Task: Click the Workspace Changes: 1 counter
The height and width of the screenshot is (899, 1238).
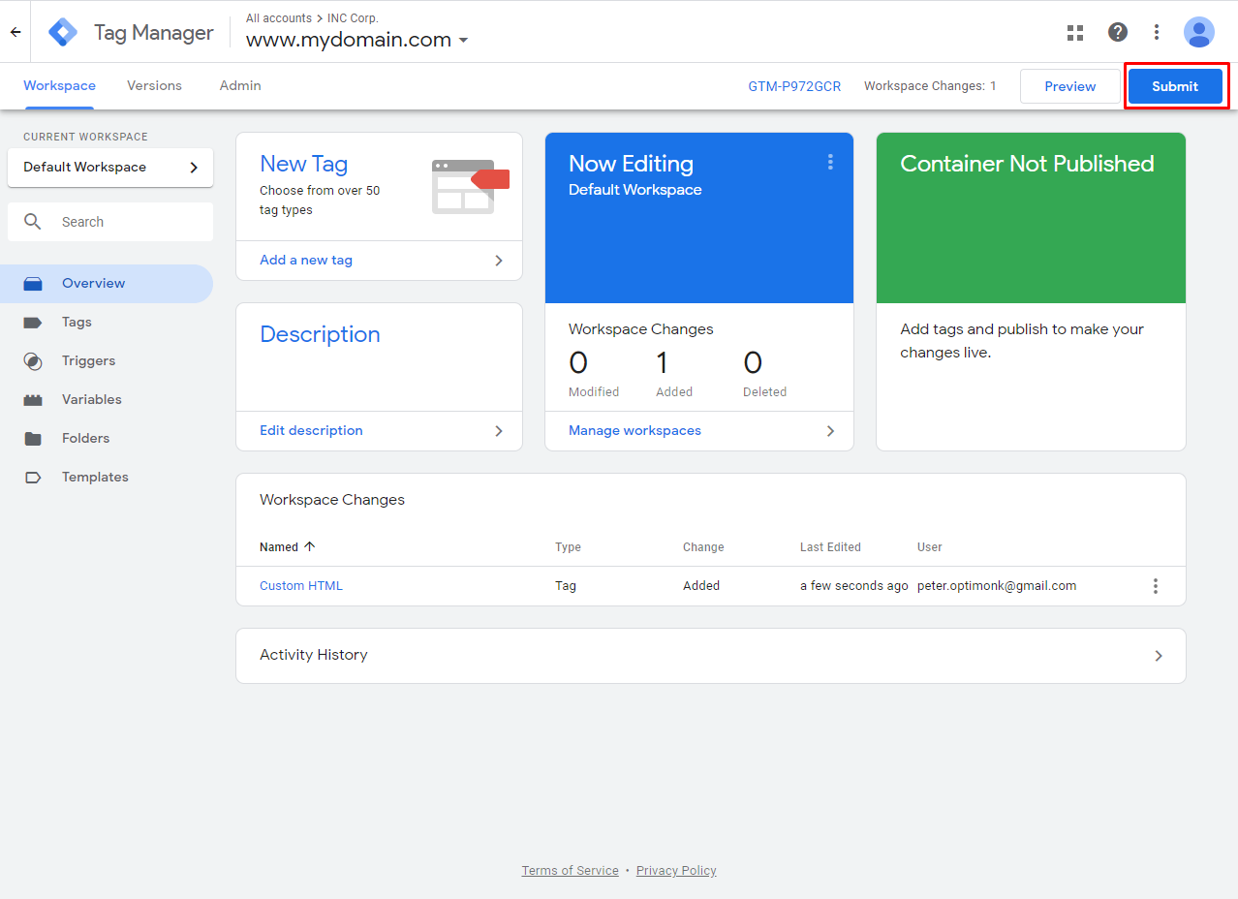Action: tap(930, 86)
